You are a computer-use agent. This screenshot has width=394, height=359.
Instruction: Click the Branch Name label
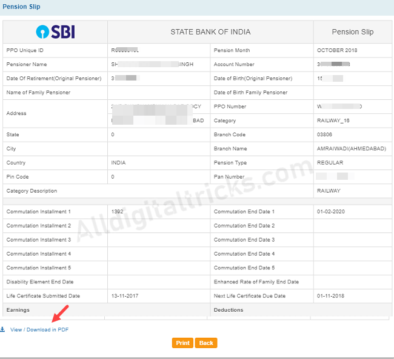click(x=230, y=148)
